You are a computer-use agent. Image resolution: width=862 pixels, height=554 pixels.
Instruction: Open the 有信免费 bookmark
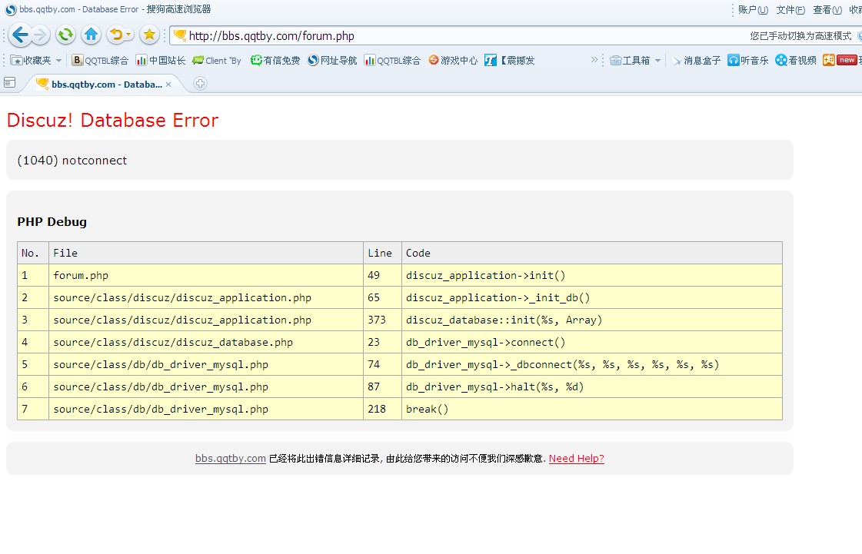tap(275, 61)
